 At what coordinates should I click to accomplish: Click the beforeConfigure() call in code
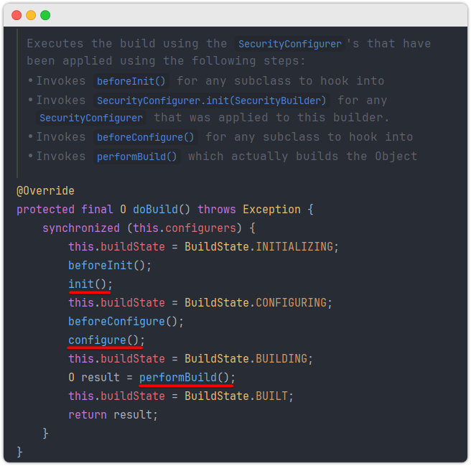[126, 322]
